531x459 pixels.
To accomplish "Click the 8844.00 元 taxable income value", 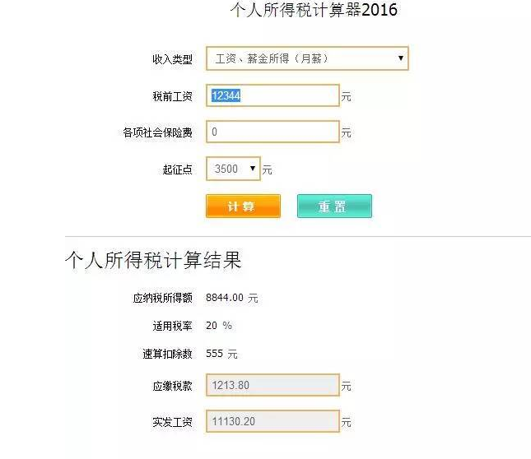I will click(231, 298).
